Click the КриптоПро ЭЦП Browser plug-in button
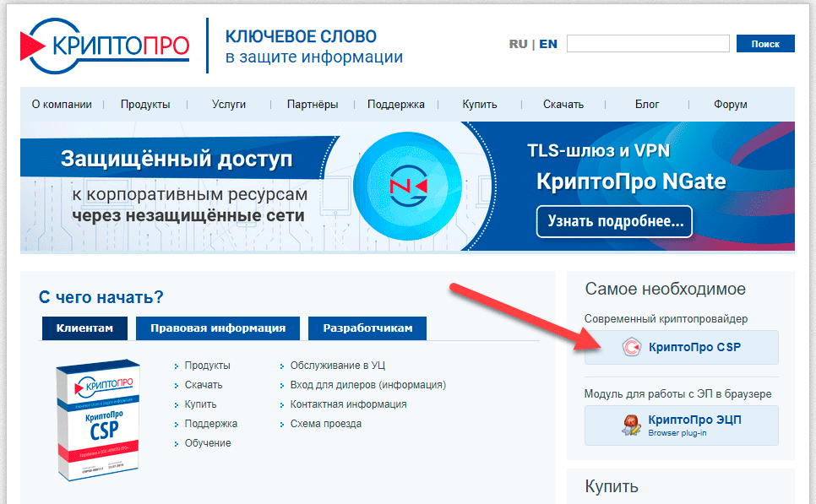 (682, 425)
